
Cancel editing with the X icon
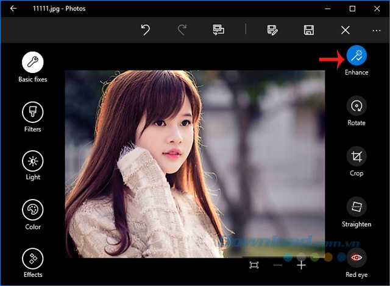pyautogui.click(x=346, y=30)
